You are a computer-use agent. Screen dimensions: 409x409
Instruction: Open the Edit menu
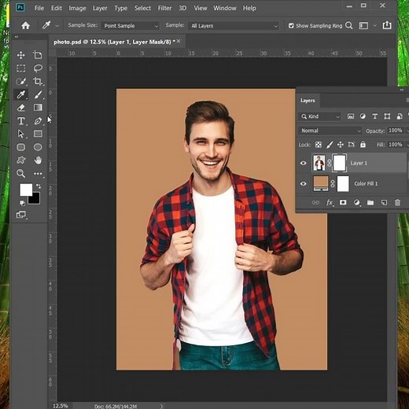point(57,8)
